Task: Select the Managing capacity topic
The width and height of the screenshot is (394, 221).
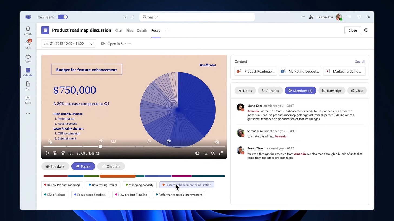Action: pyautogui.click(x=140, y=185)
